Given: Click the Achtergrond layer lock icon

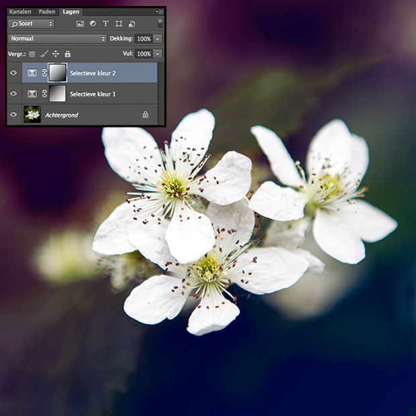Looking at the screenshot, I should [146, 115].
